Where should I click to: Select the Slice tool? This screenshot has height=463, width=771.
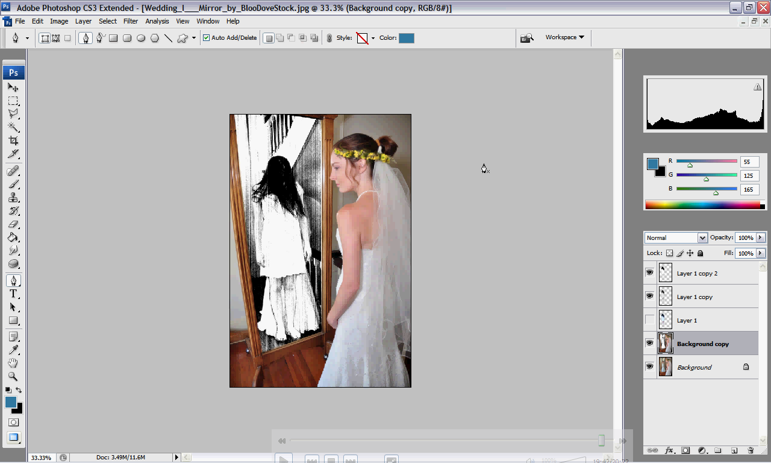pos(13,154)
